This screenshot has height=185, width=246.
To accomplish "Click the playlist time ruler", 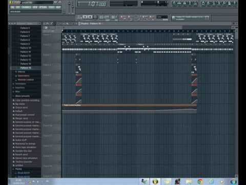I will (148, 31).
